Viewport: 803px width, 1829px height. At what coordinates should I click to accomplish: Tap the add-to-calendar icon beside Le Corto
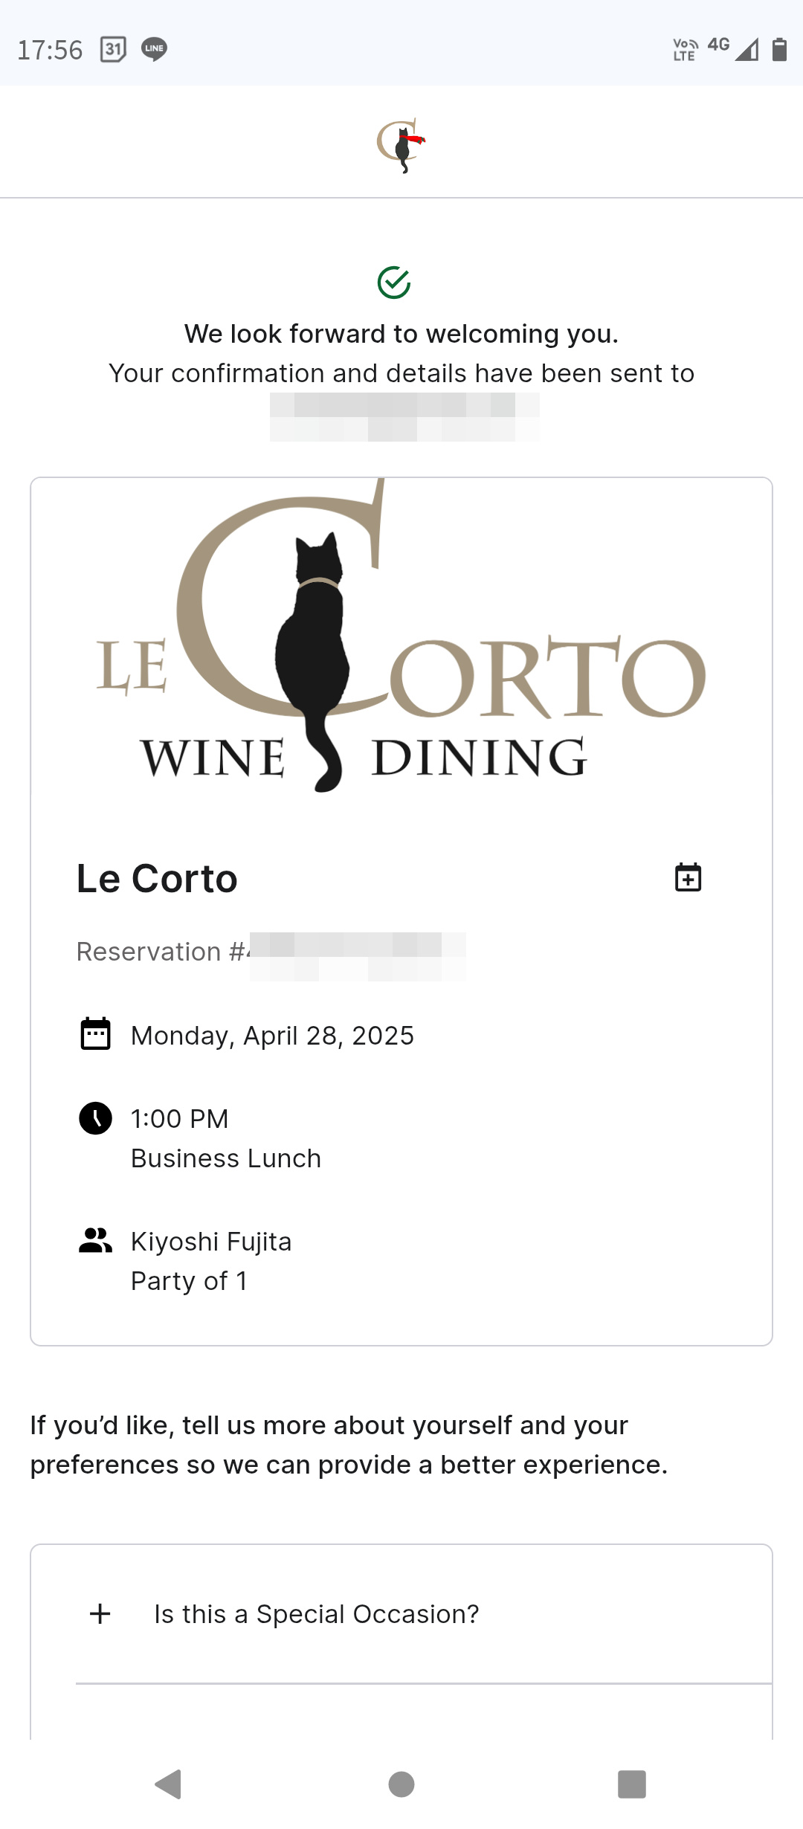688,877
